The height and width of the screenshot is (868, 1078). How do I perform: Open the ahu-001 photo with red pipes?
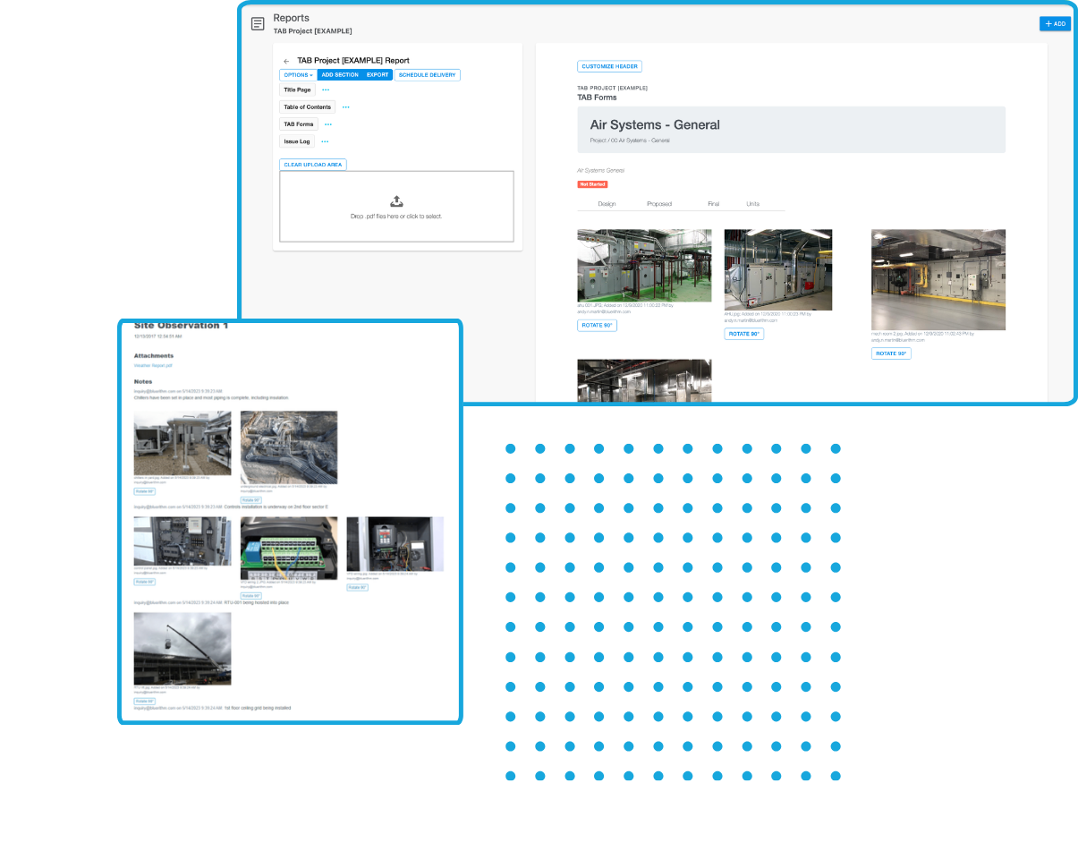(644, 266)
